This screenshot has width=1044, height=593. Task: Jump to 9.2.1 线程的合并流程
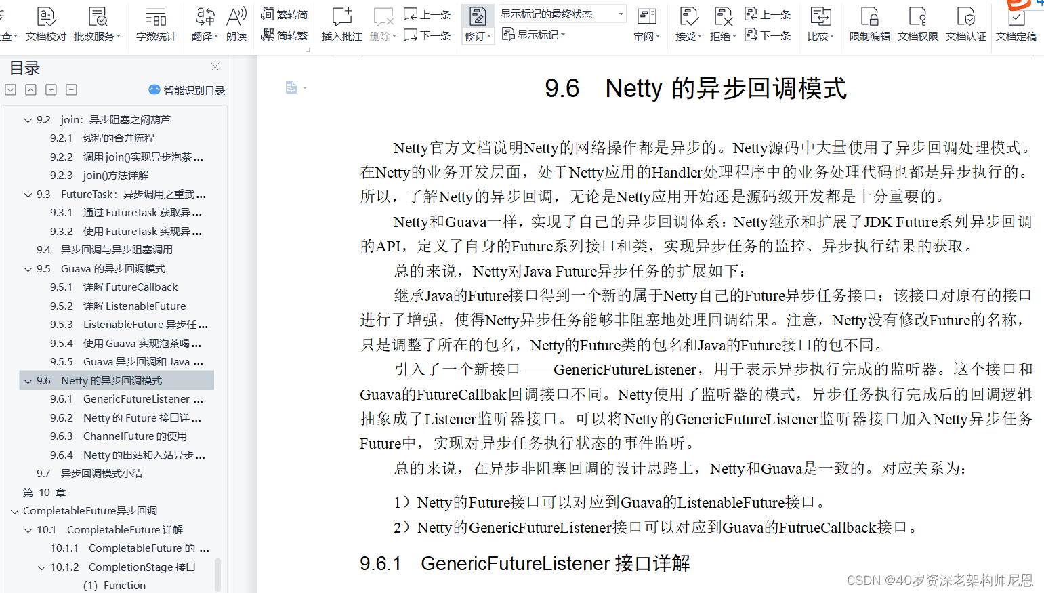102,138
